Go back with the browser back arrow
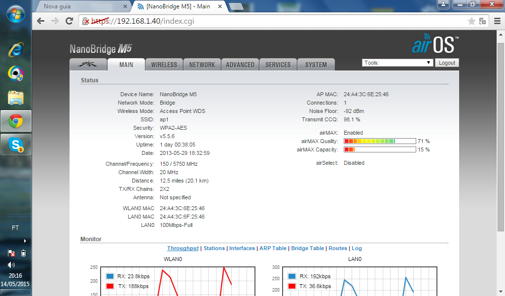 coord(40,21)
